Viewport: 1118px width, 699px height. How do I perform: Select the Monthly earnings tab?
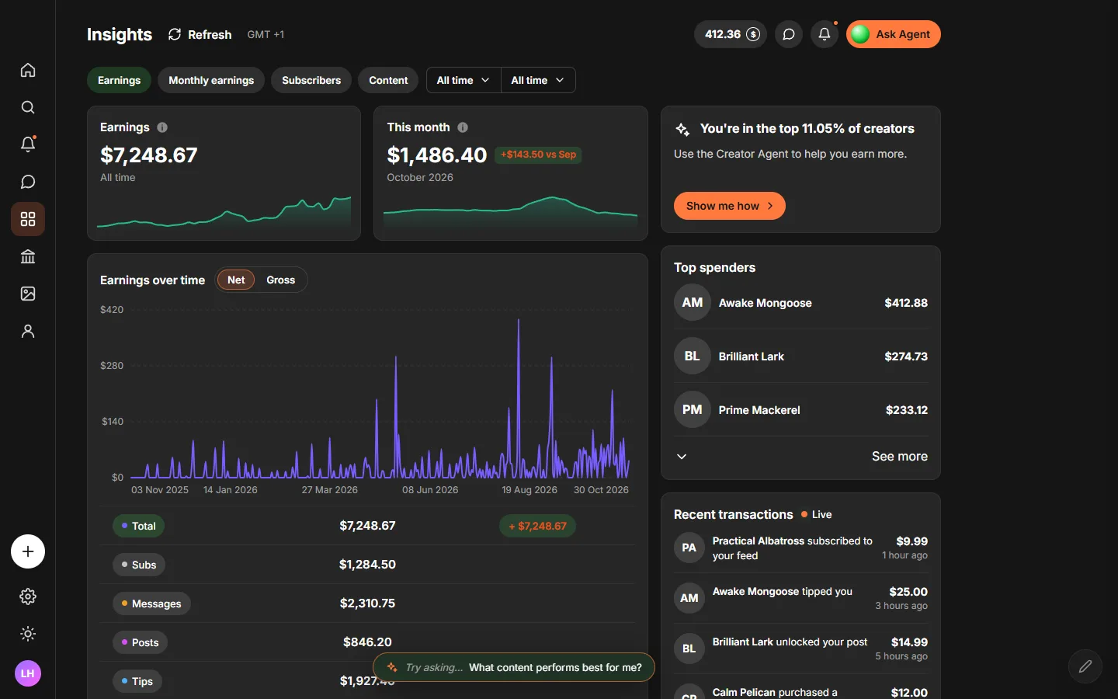[x=211, y=80]
